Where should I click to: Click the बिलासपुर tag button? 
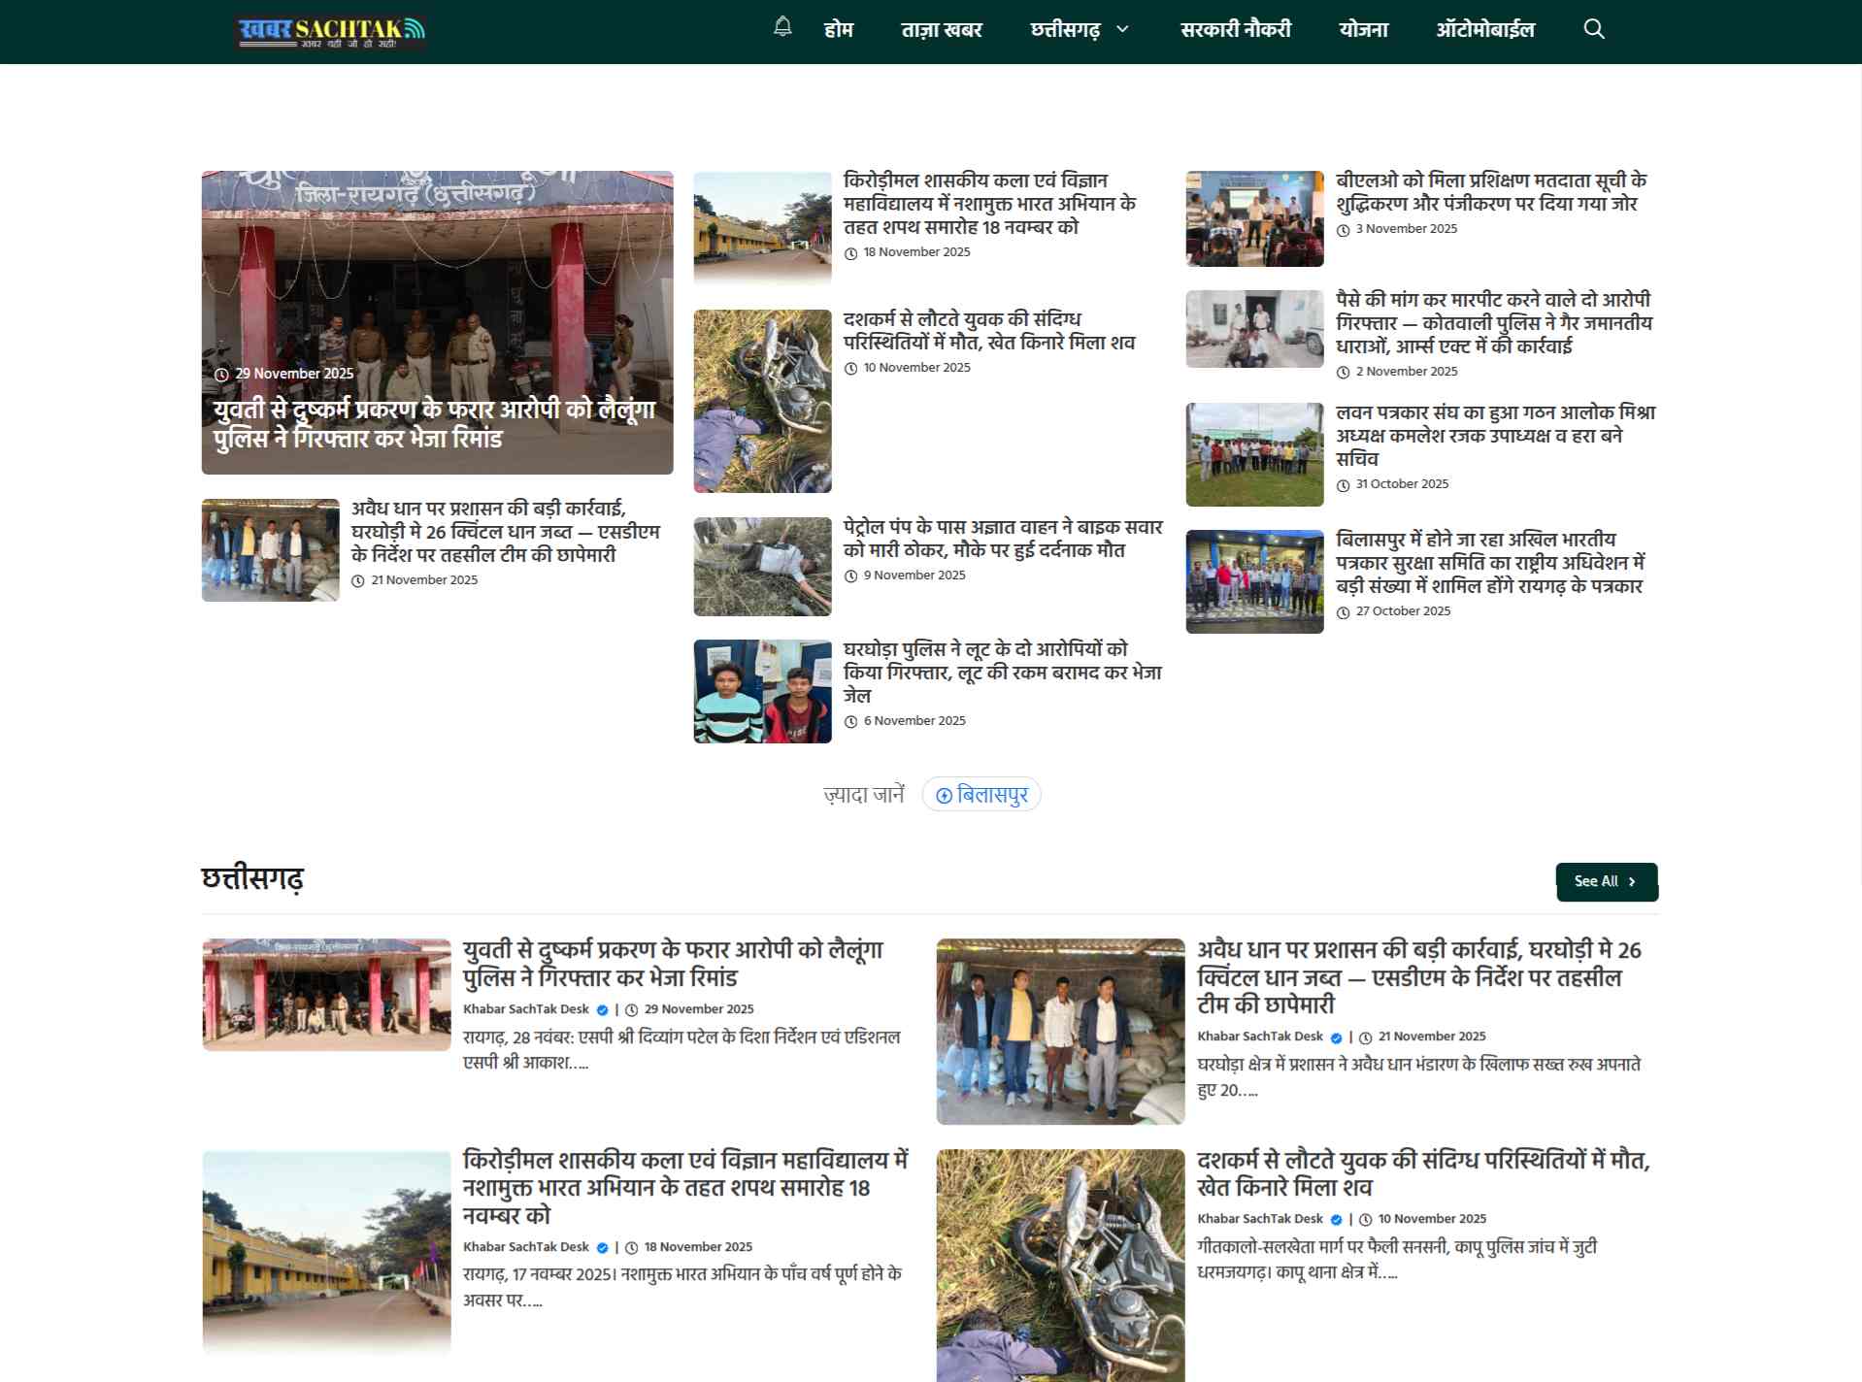pyautogui.click(x=981, y=795)
